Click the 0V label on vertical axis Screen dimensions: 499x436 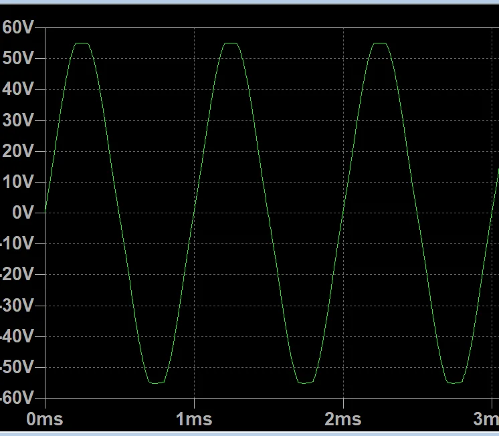(21, 213)
